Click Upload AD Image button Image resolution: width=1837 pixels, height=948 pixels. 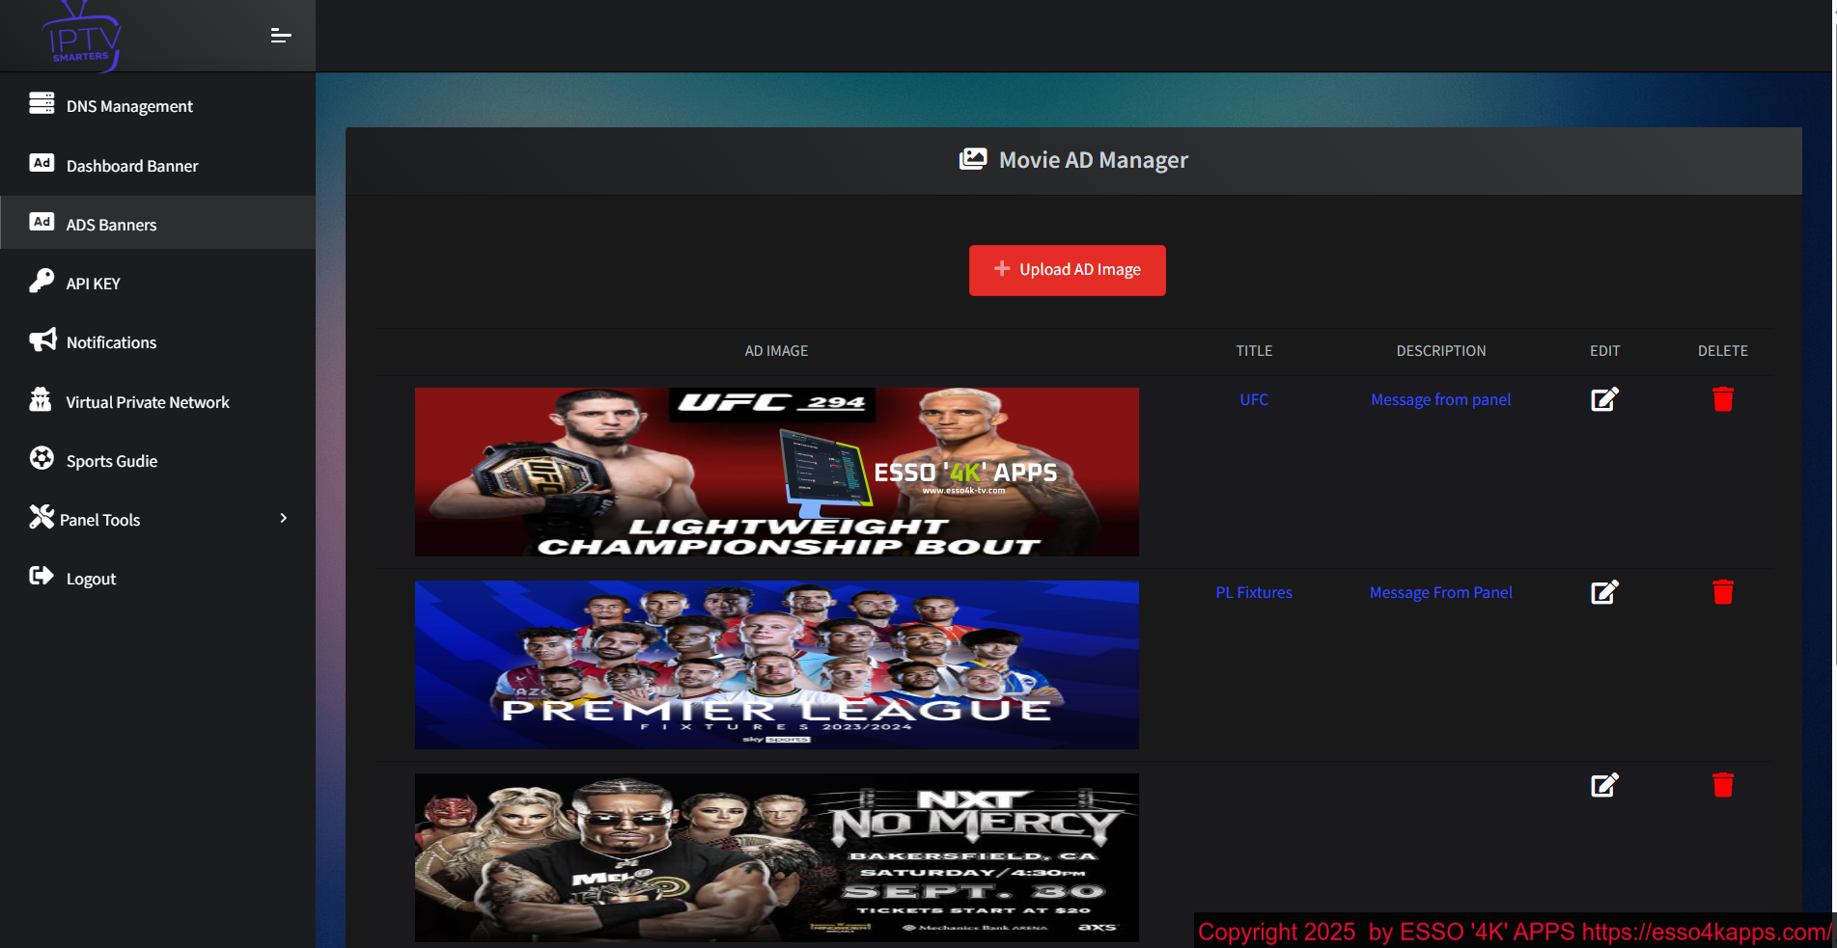(1067, 270)
